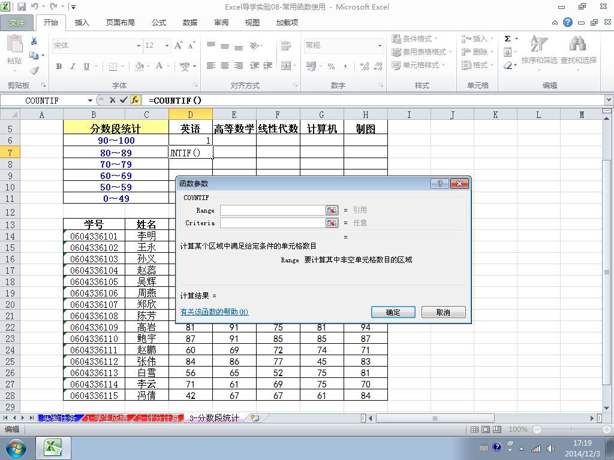Click the Cut scissors icon
The height and width of the screenshot is (460, 614).
pos(34,41)
